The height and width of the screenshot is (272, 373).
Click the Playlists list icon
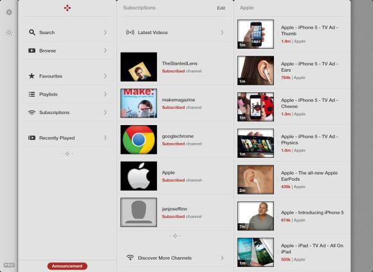[x=32, y=94]
